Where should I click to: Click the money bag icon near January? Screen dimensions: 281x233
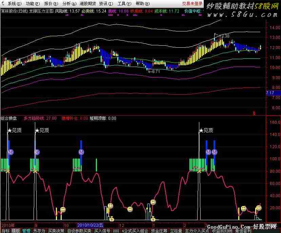(x=153, y=218)
